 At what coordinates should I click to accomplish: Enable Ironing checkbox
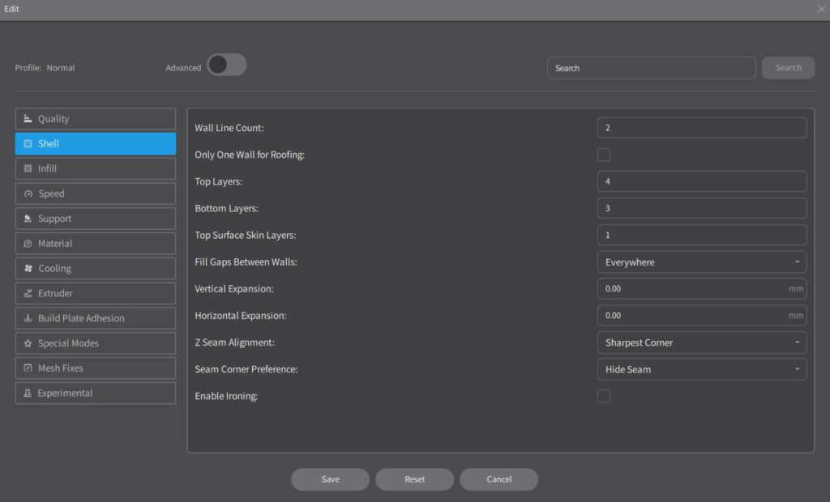pyautogui.click(x=604, y=396)
